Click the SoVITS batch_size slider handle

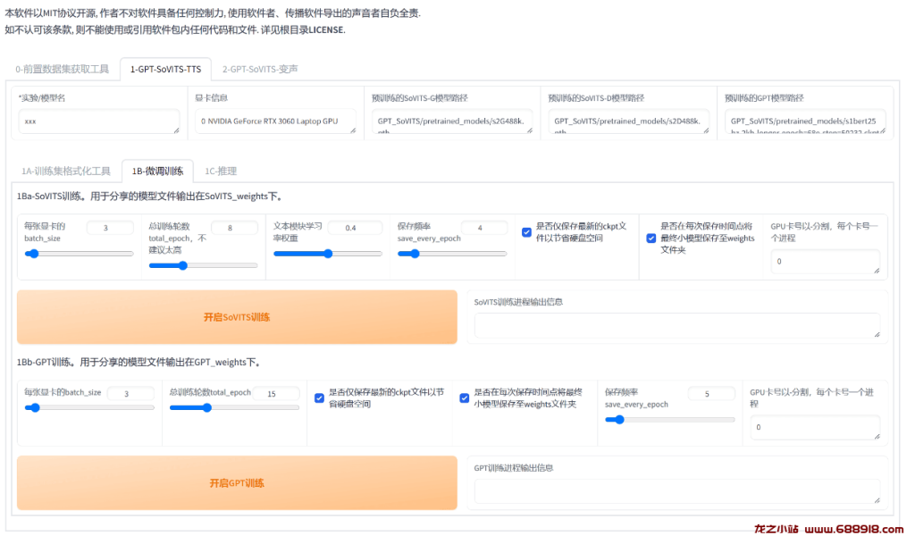(34, 254)
